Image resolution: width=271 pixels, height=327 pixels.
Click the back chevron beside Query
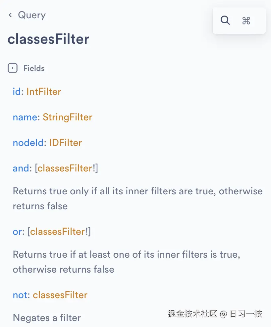pos(10,15)
